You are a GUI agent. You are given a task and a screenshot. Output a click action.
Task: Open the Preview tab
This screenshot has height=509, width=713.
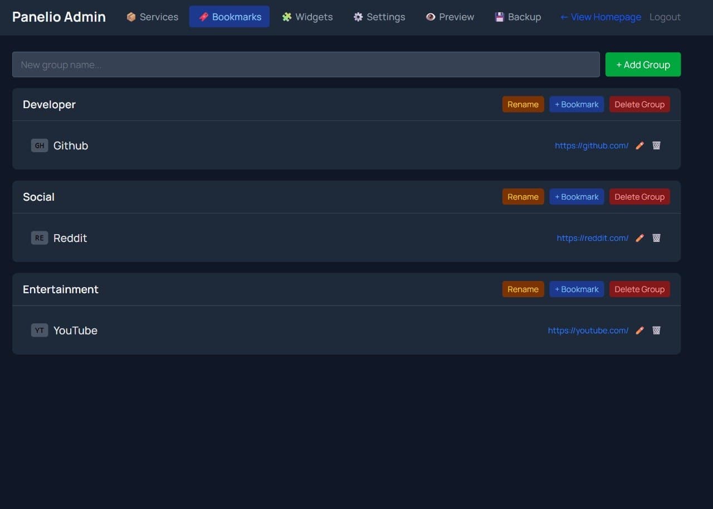(450, 17)
